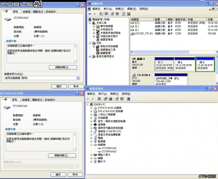Collapse the 存放 tree node
The image size is (218, 179).
click(x=90, y=43)
